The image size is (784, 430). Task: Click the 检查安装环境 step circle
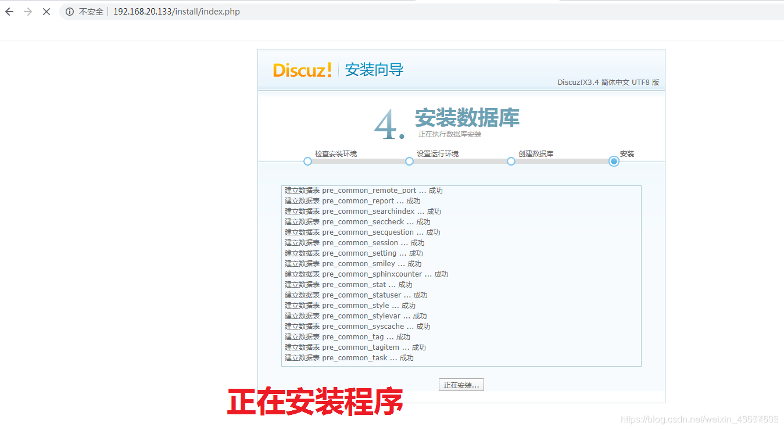click(x=308, y=161)
